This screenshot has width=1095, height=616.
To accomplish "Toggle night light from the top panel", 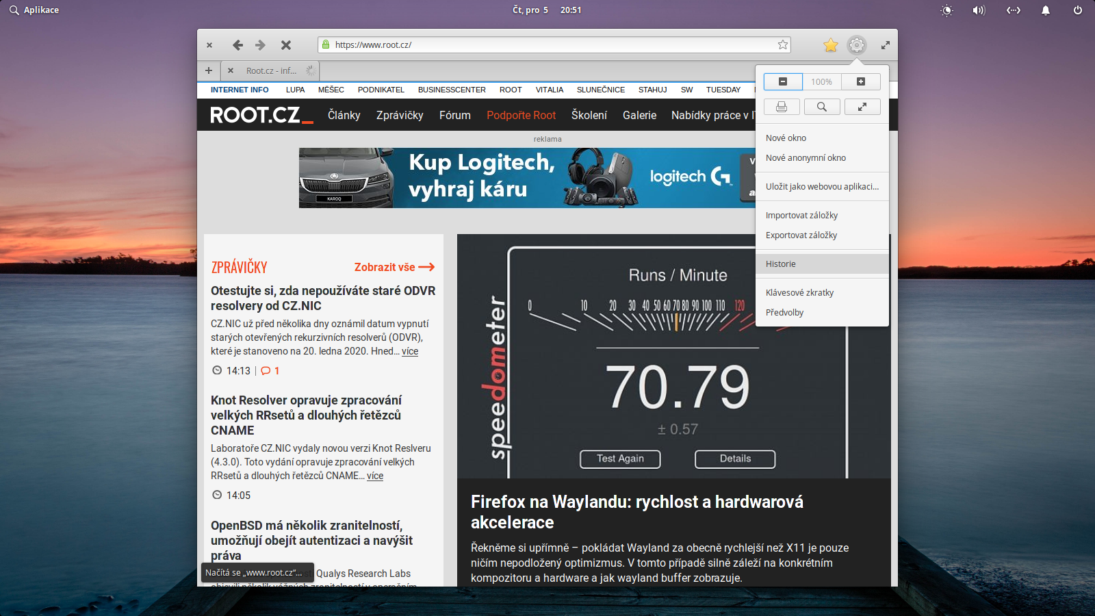I will (947, 10).
